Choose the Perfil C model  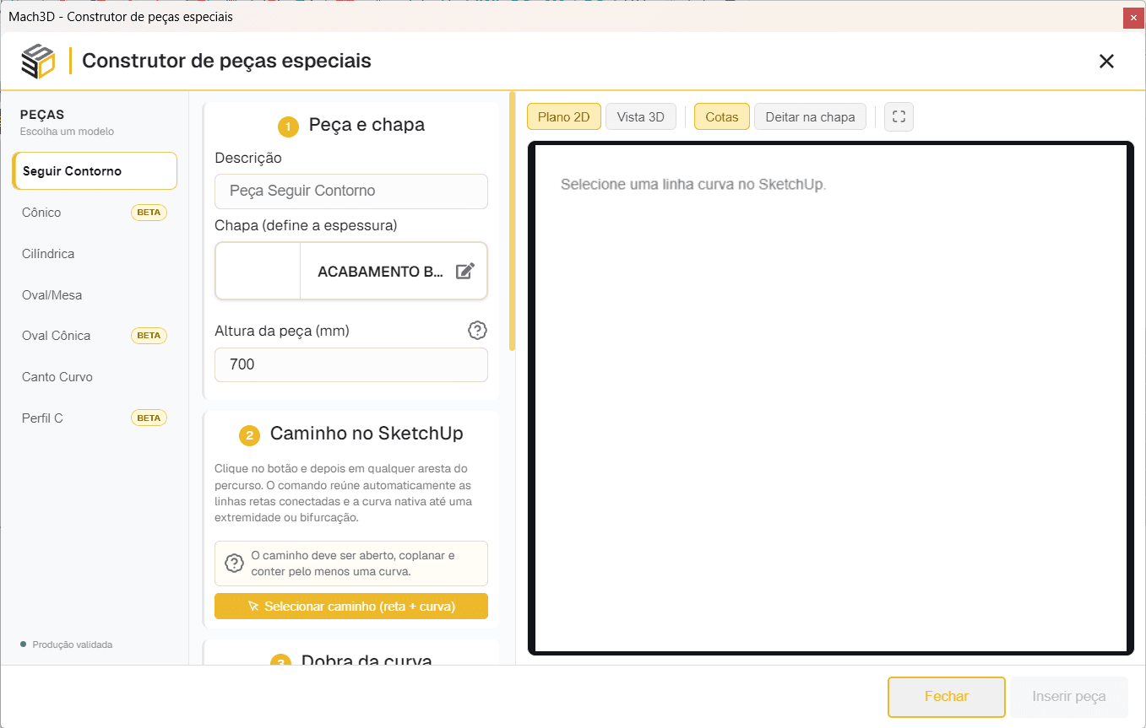pos(95,418)
